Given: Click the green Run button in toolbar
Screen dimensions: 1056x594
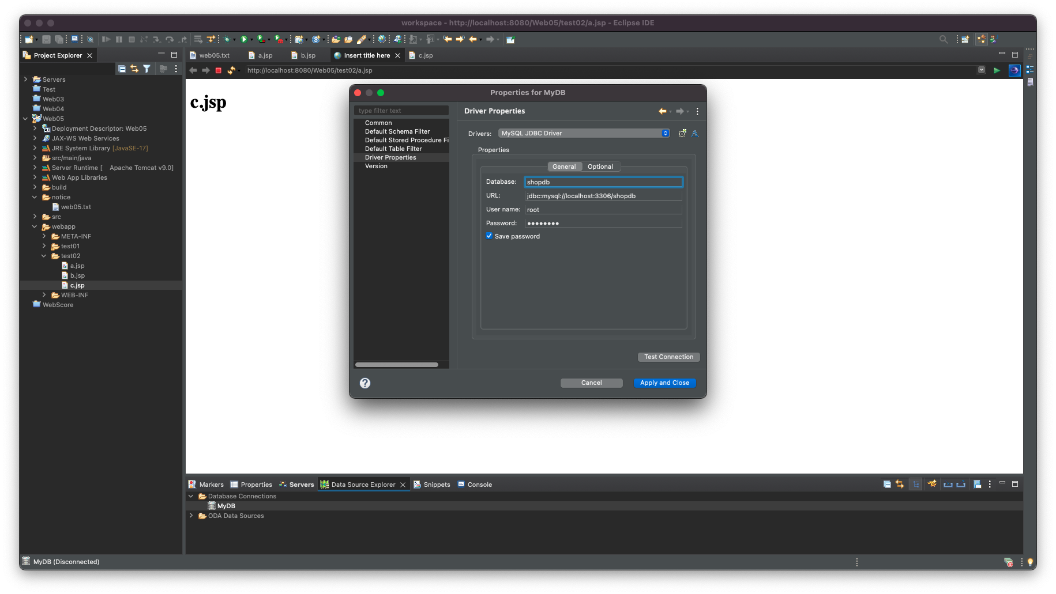Looking at the screenshot, I should (x=244, y=39).
